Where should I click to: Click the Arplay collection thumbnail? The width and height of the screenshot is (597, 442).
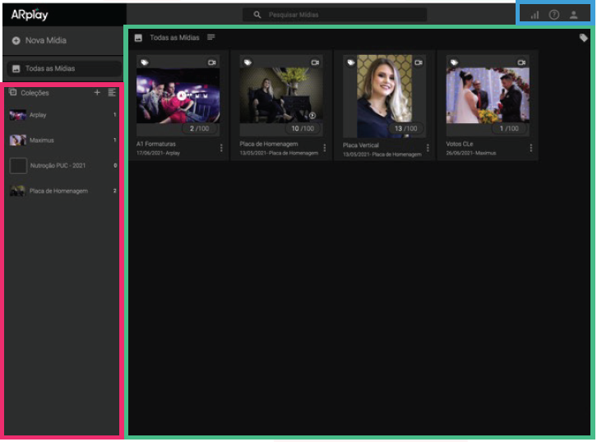17,115
